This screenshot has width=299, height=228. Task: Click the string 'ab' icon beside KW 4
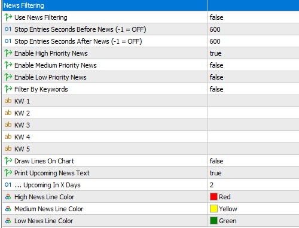(8, 136)
